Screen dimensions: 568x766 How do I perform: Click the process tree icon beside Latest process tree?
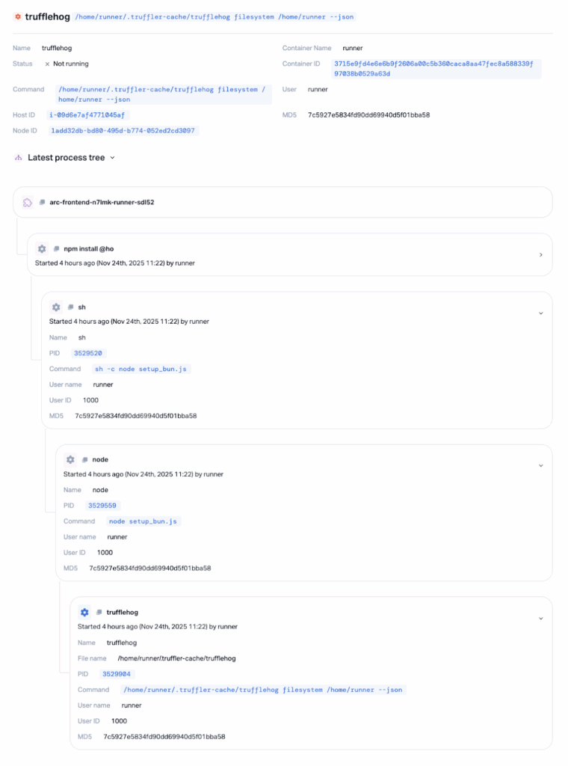(18, 158)
